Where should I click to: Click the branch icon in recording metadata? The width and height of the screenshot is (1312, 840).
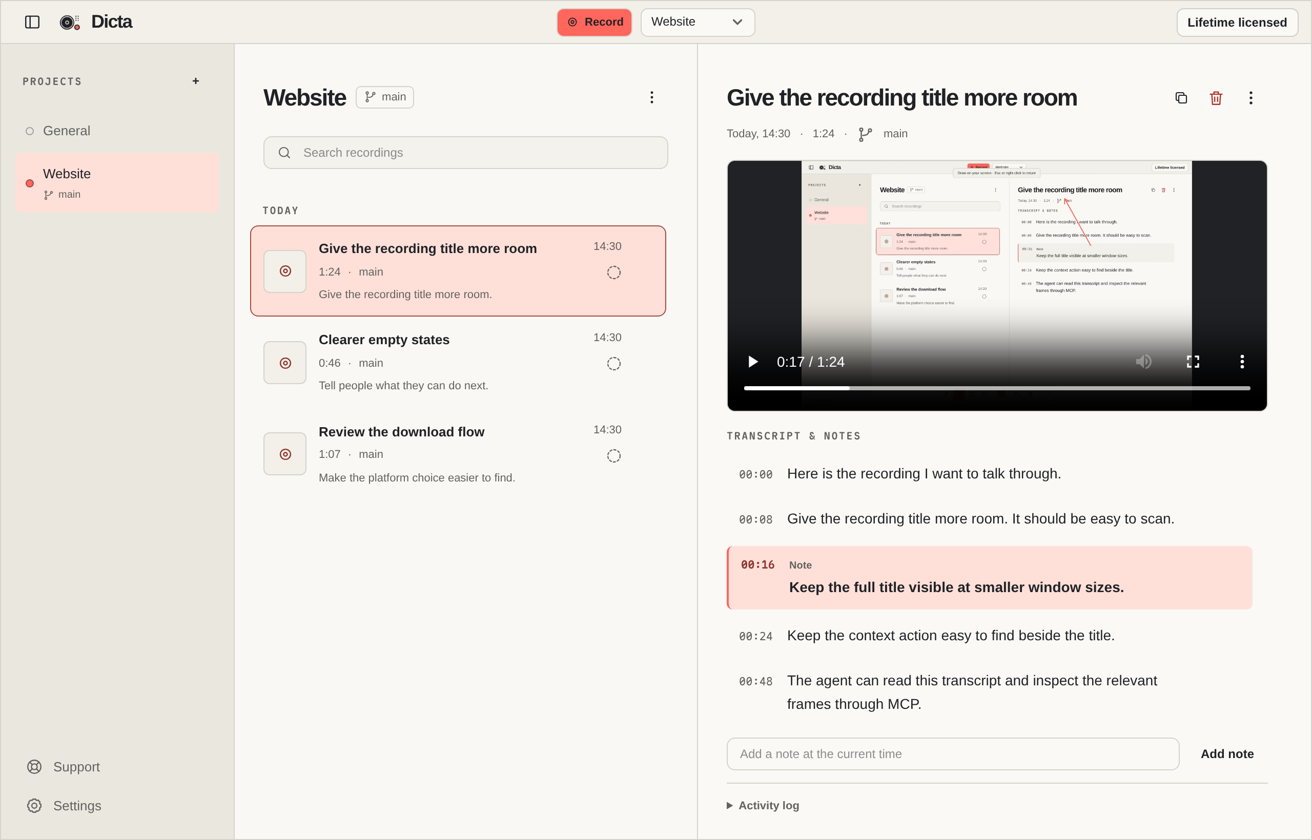click(x=865, y=134)
